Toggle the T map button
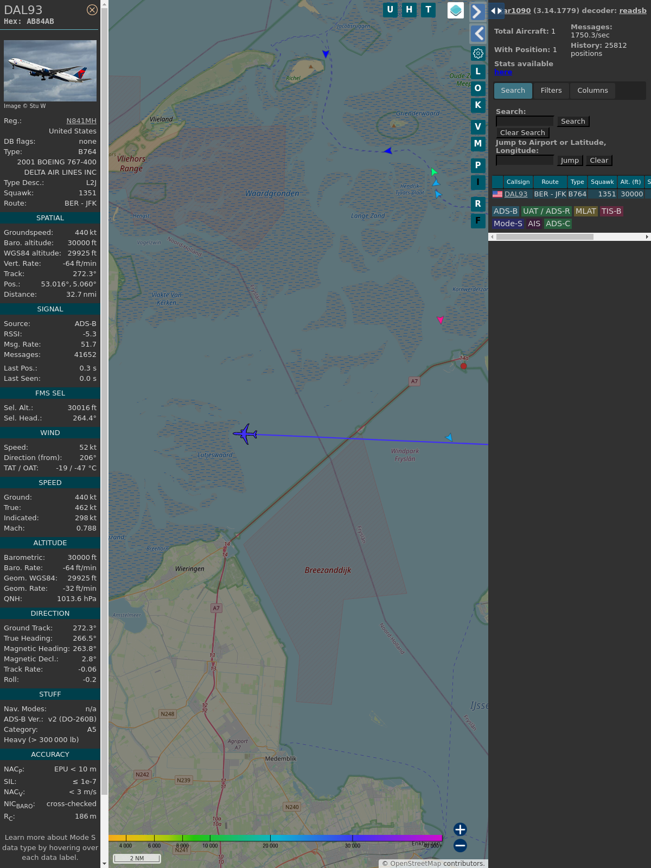Viewport: 651px width, 868px height. 428,10
